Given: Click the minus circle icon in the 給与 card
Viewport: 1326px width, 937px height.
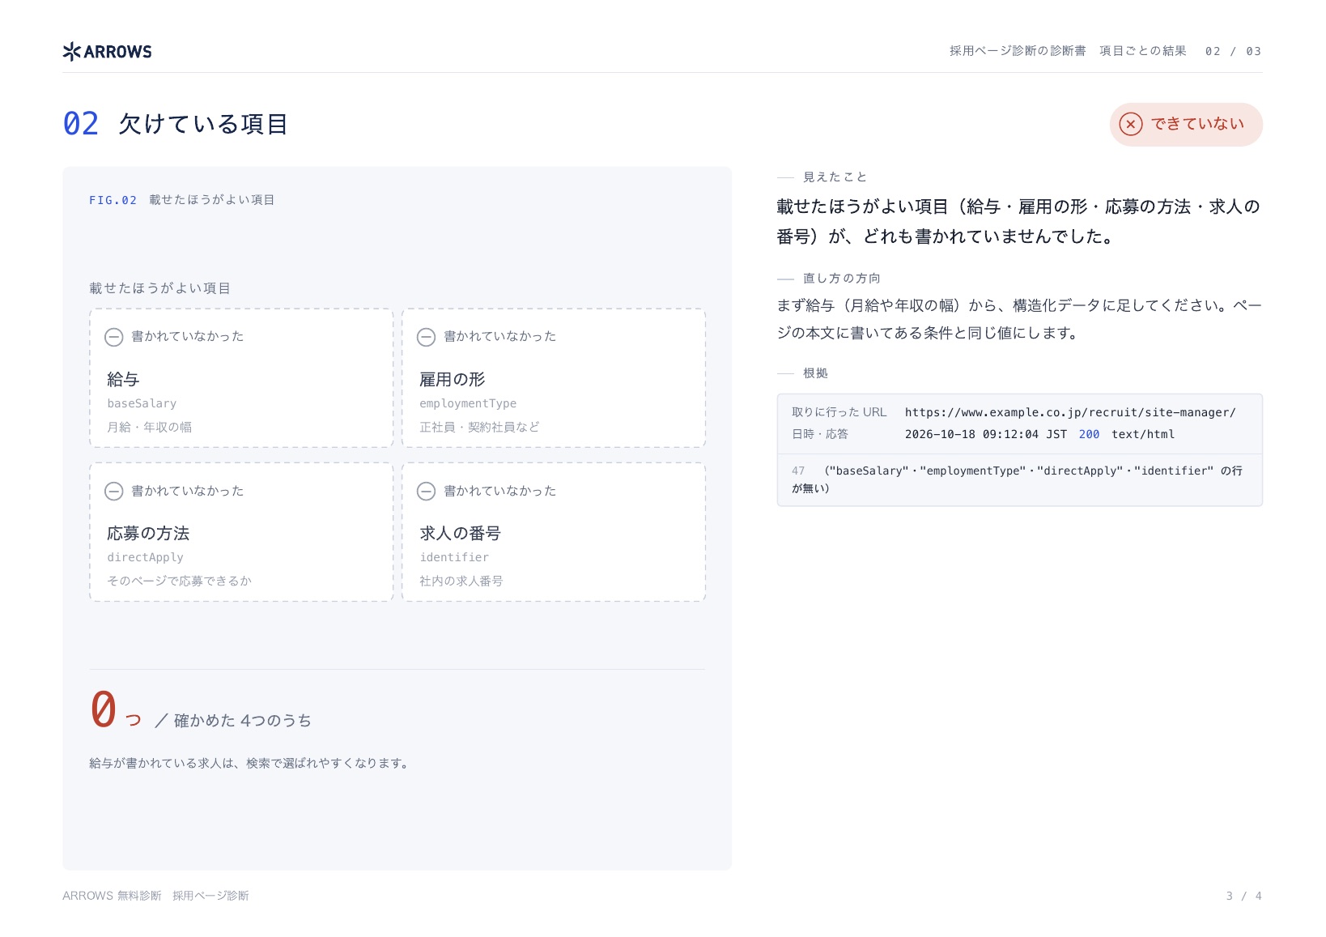Looking at the screenshot, I should coord(114,337).
